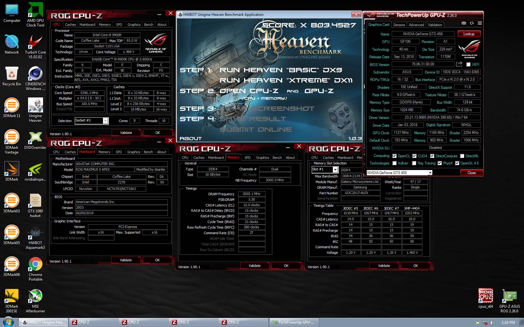Open cpuz_x64 desktop icon
The width and height of the screenshot is (524, 327).
click(486, 298)
